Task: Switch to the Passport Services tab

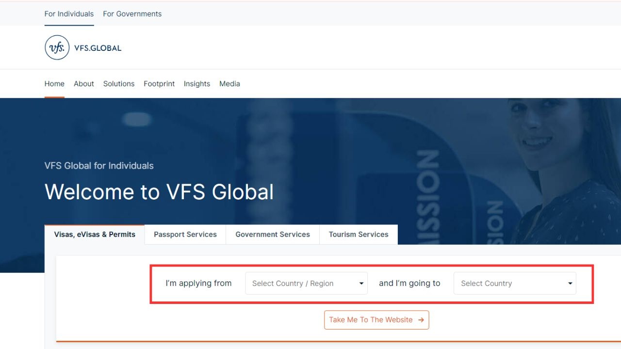Action: (185, 235)
